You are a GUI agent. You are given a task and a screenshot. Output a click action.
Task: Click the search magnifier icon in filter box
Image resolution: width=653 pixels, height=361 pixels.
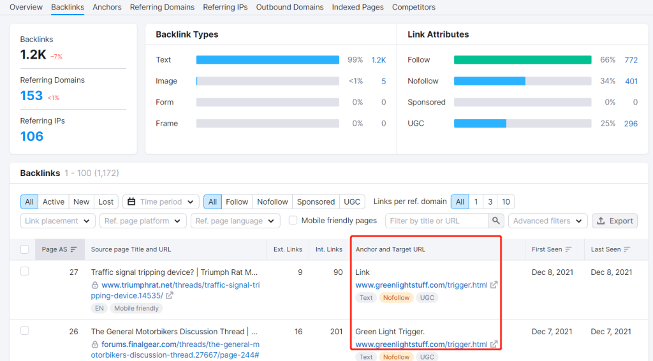496,221
